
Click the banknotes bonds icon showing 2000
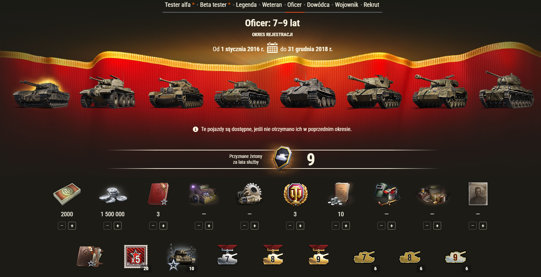pos(67,194)
